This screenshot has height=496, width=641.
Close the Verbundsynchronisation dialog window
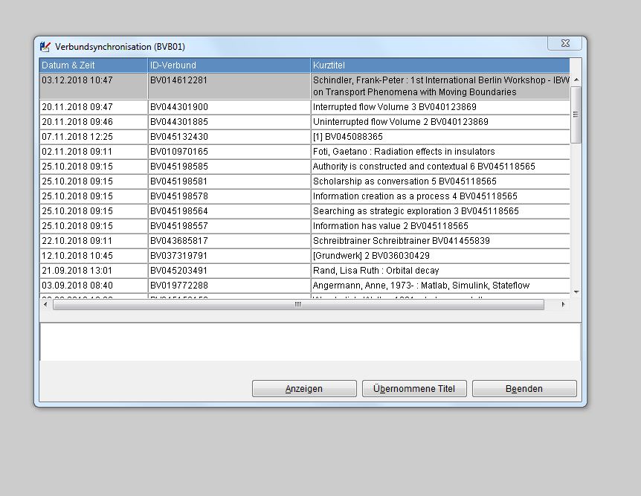pyautogui.click(x=564, y=44)
